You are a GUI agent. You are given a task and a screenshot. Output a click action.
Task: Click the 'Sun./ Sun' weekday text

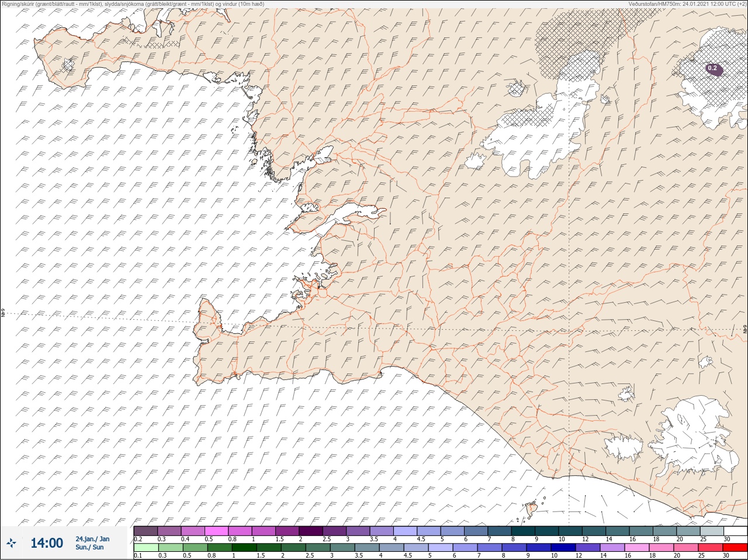tap(89, 547)
